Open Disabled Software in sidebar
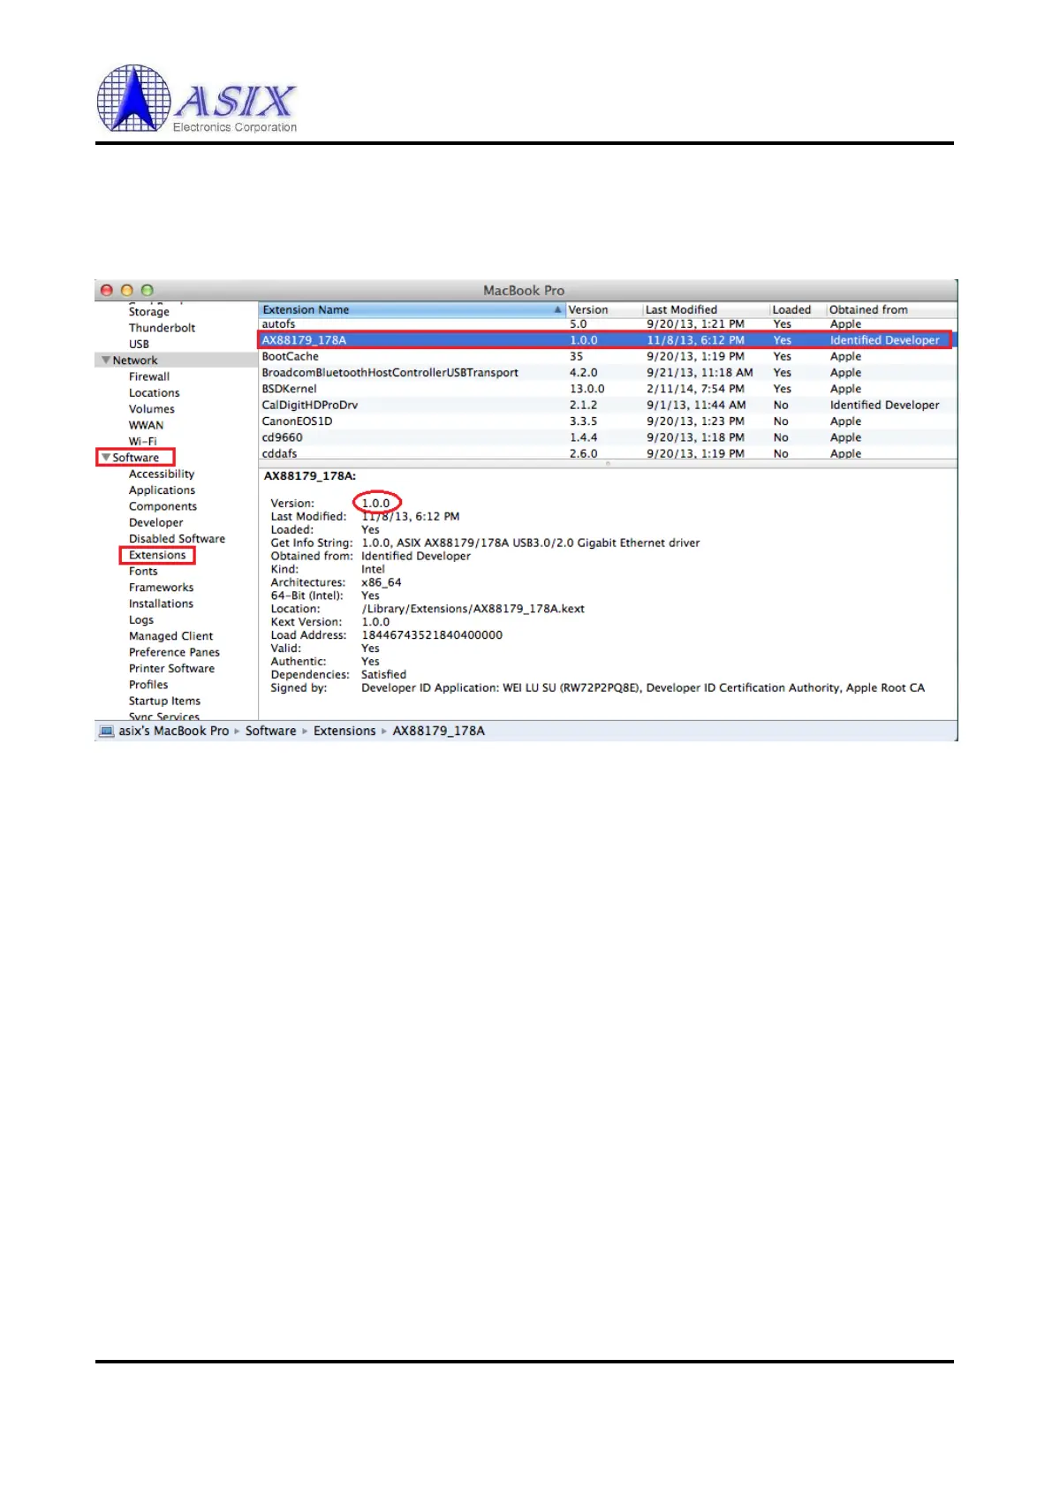Image resolution: width=1052 pixels, height=1488 pixels. pyautogui.click(x=177, y=539)
